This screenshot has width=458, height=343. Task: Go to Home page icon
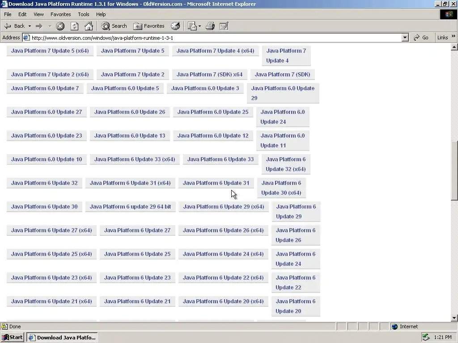tap(89, 26)
